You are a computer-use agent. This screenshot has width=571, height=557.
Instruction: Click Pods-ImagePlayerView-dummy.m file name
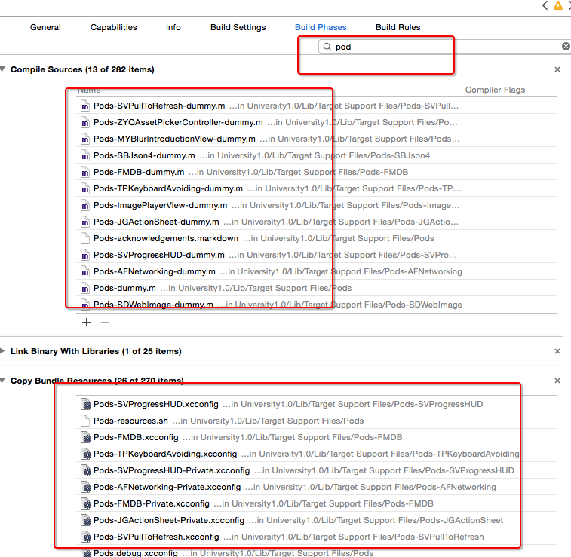click(160, 205)
